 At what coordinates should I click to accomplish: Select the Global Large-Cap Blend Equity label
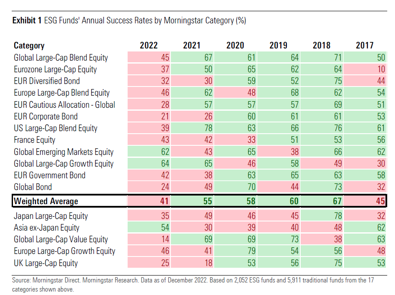coord(61,58)
